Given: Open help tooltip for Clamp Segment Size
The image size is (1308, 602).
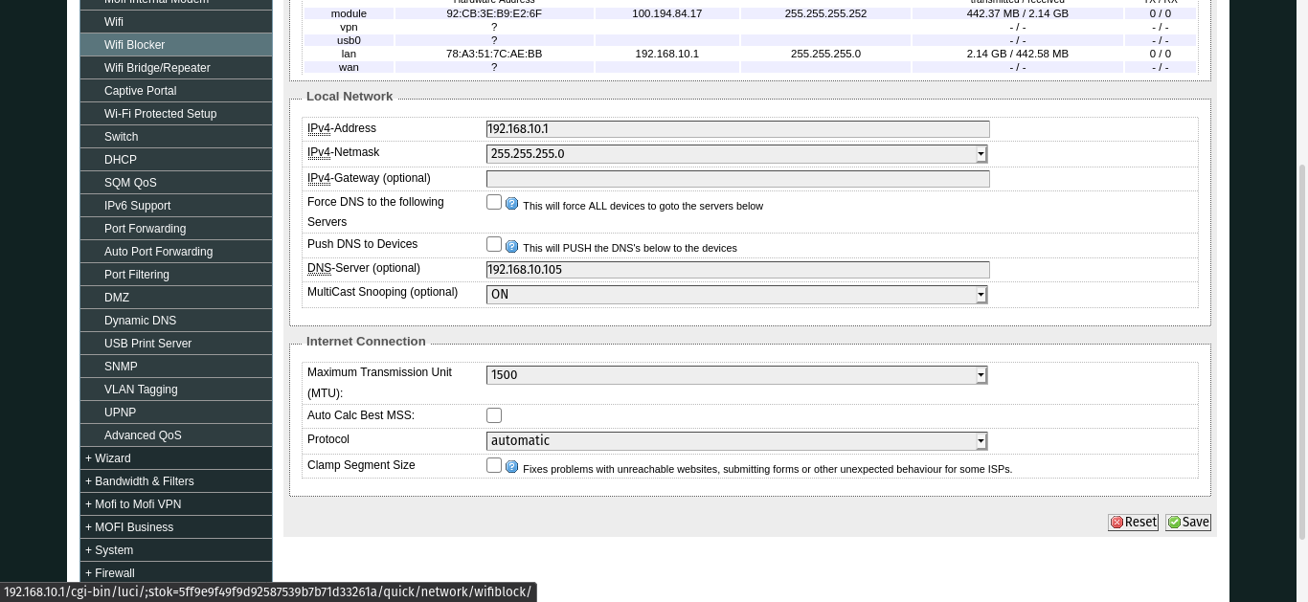Looking at the screenshot, I should pyautogui.click(x=511, y=466).
